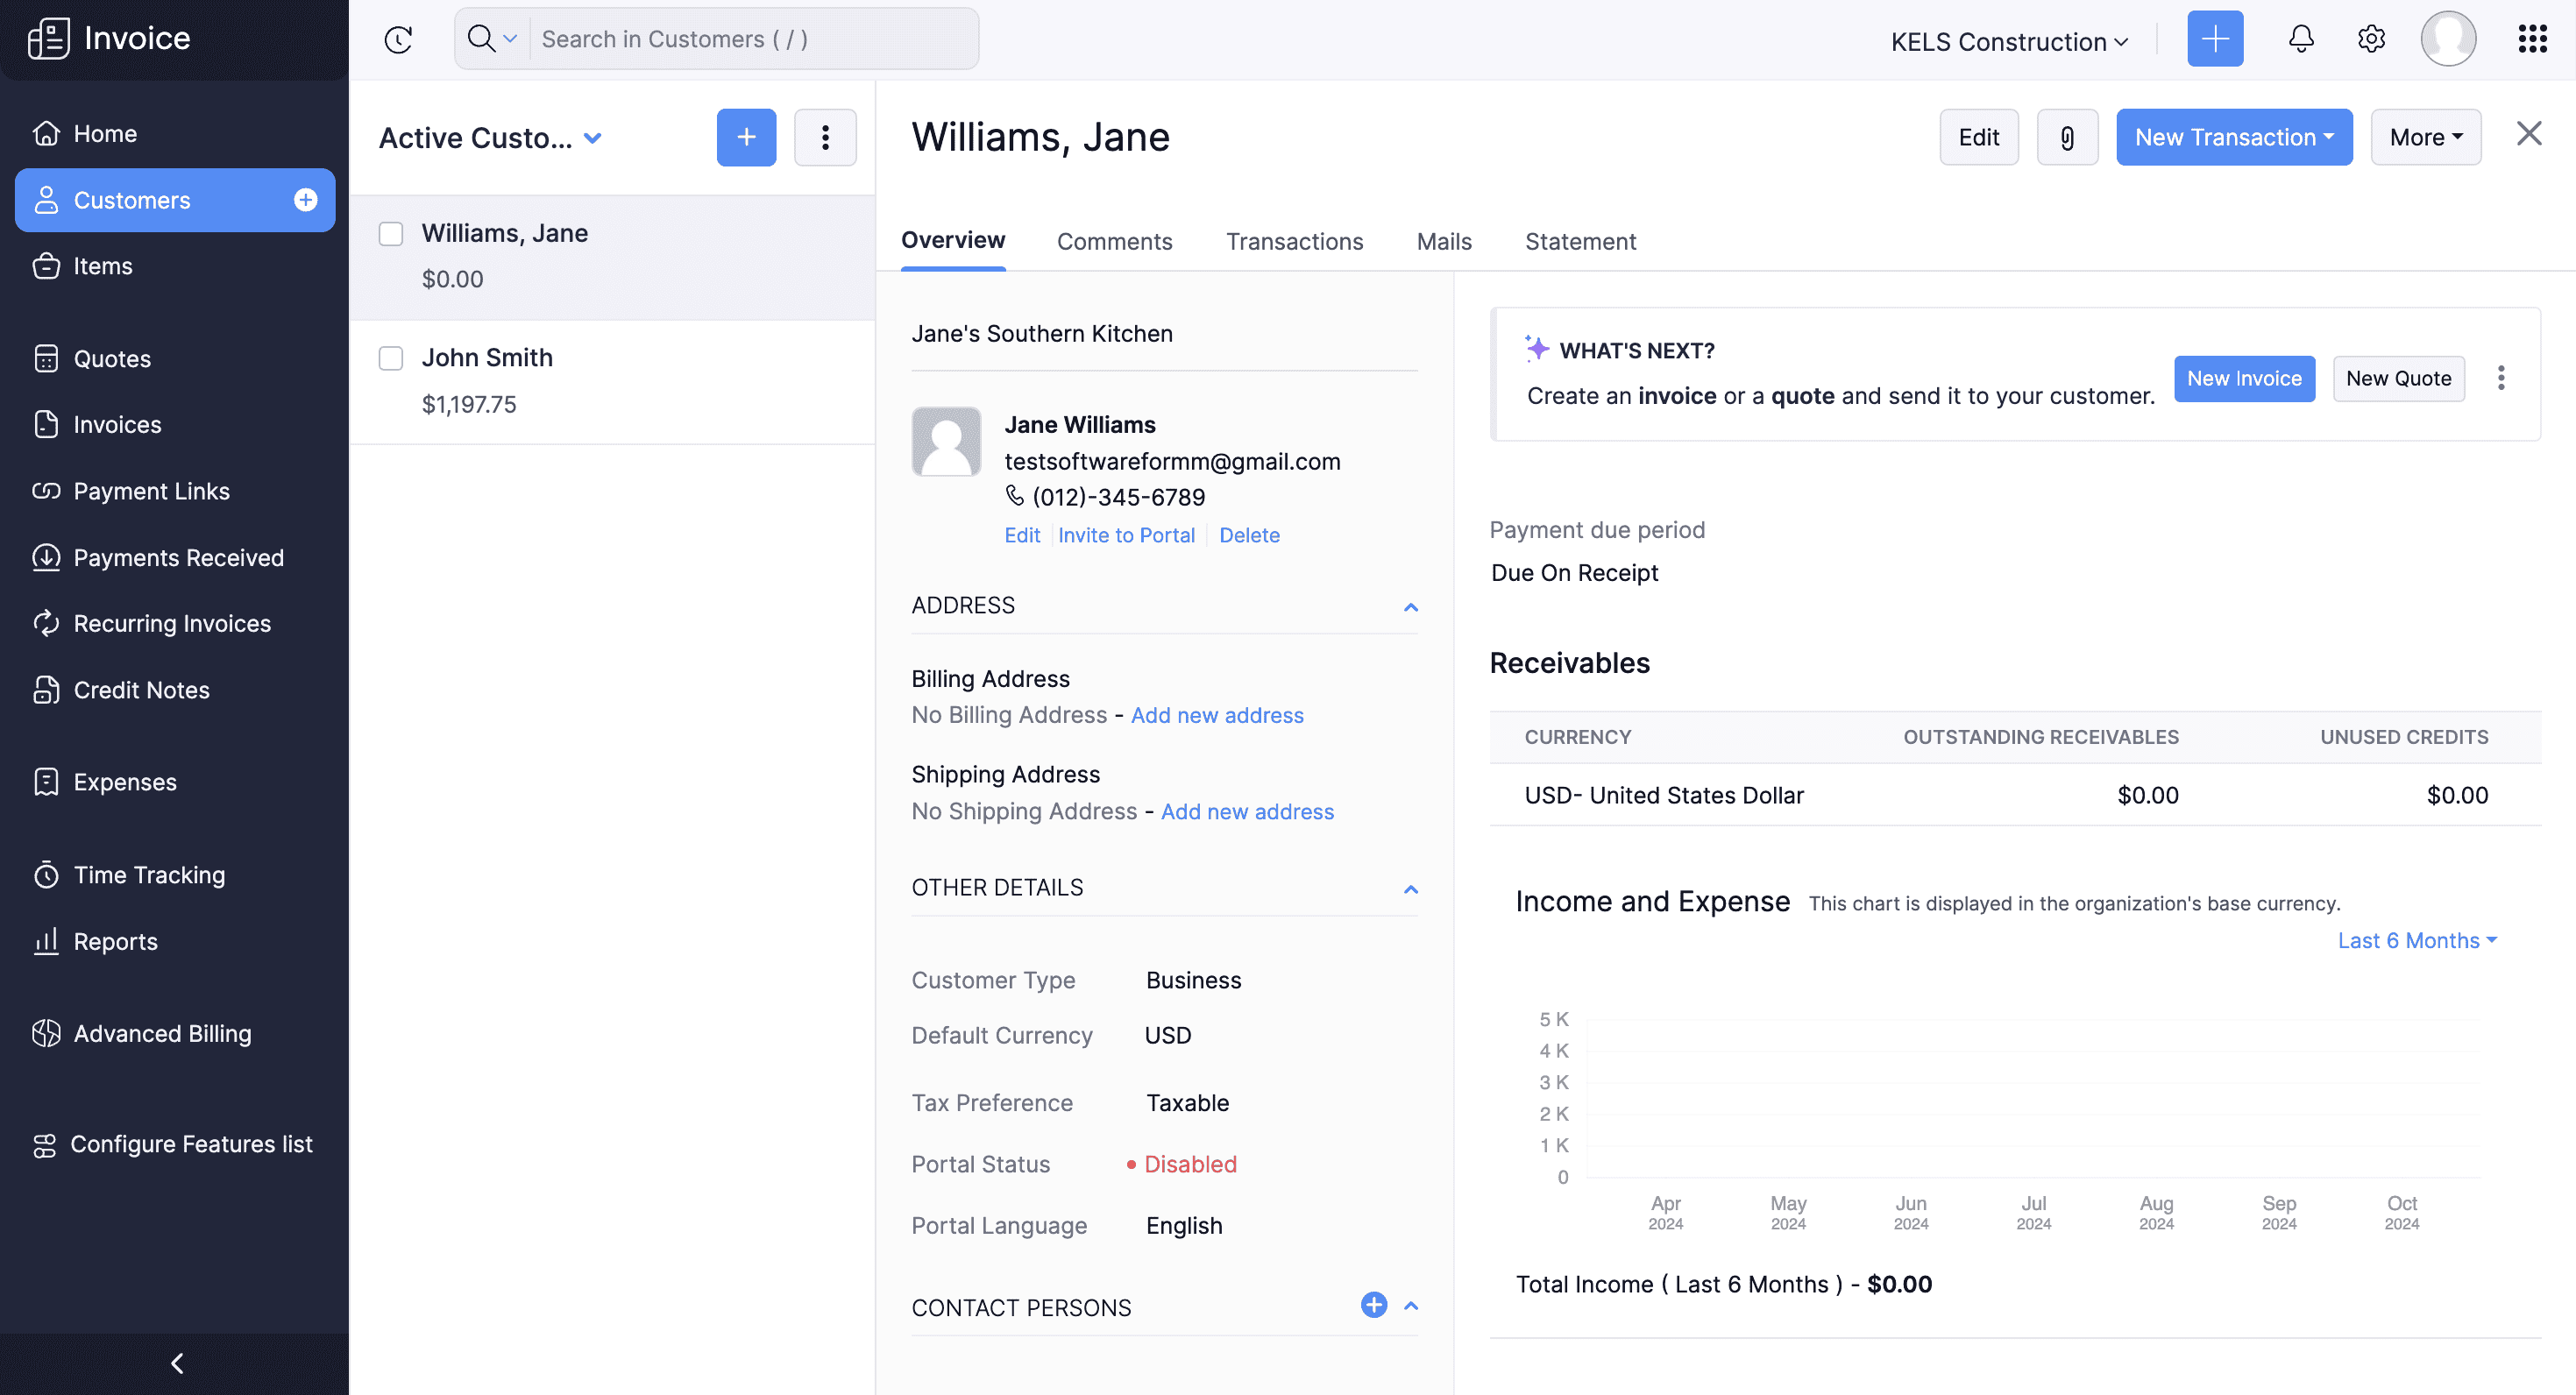Click Invite to Portal link
Viewport: 2576px width, 1395px height.
[x=1126, y=535]
